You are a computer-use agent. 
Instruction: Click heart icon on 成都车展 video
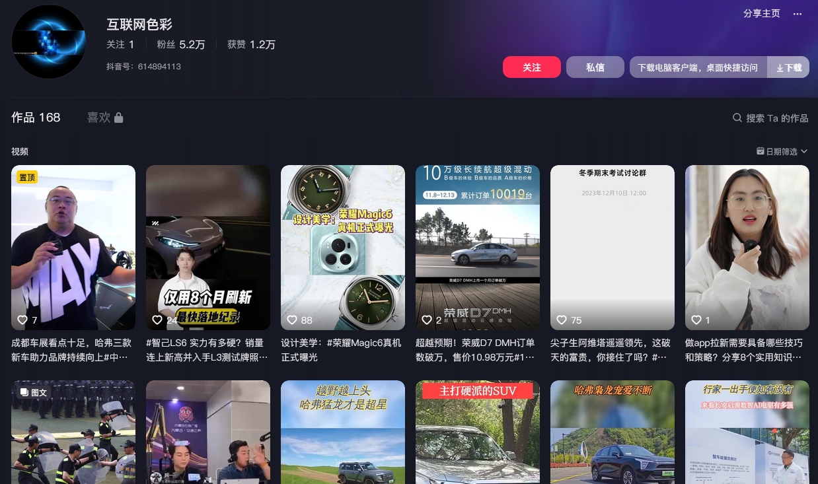[22, 320]
